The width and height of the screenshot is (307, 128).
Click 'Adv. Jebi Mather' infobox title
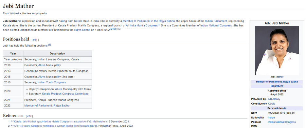[x=277, y=23]
